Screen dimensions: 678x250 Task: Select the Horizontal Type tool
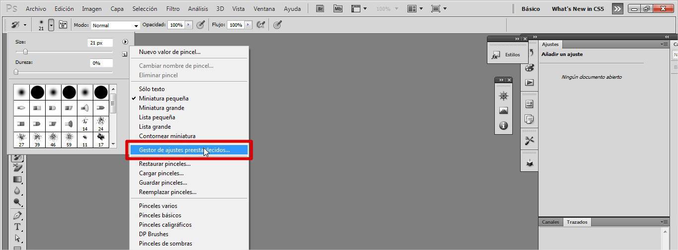click(17, 227)
